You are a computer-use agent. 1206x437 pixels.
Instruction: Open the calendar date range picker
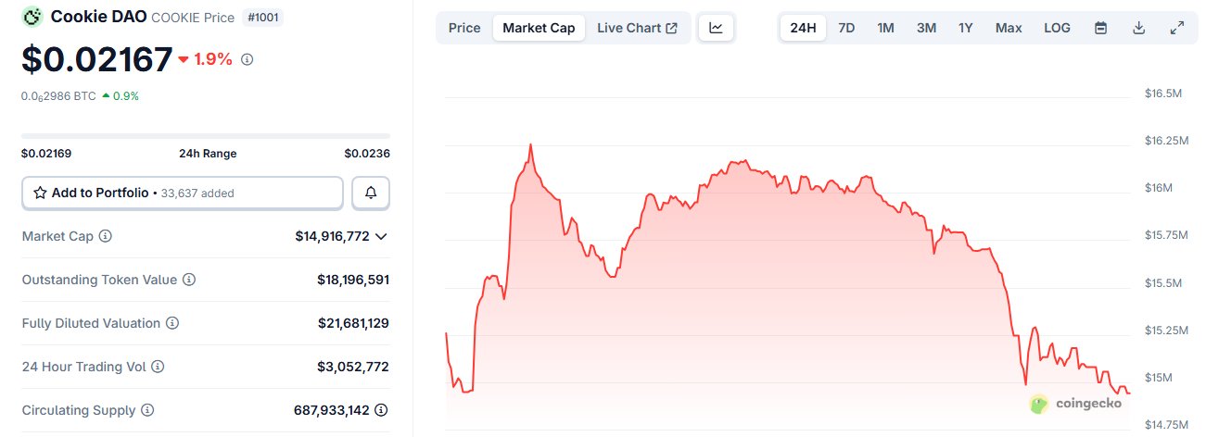pos(1101,28)
